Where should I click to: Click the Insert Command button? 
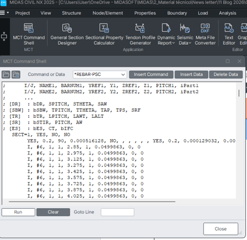(x=151, y=74)
